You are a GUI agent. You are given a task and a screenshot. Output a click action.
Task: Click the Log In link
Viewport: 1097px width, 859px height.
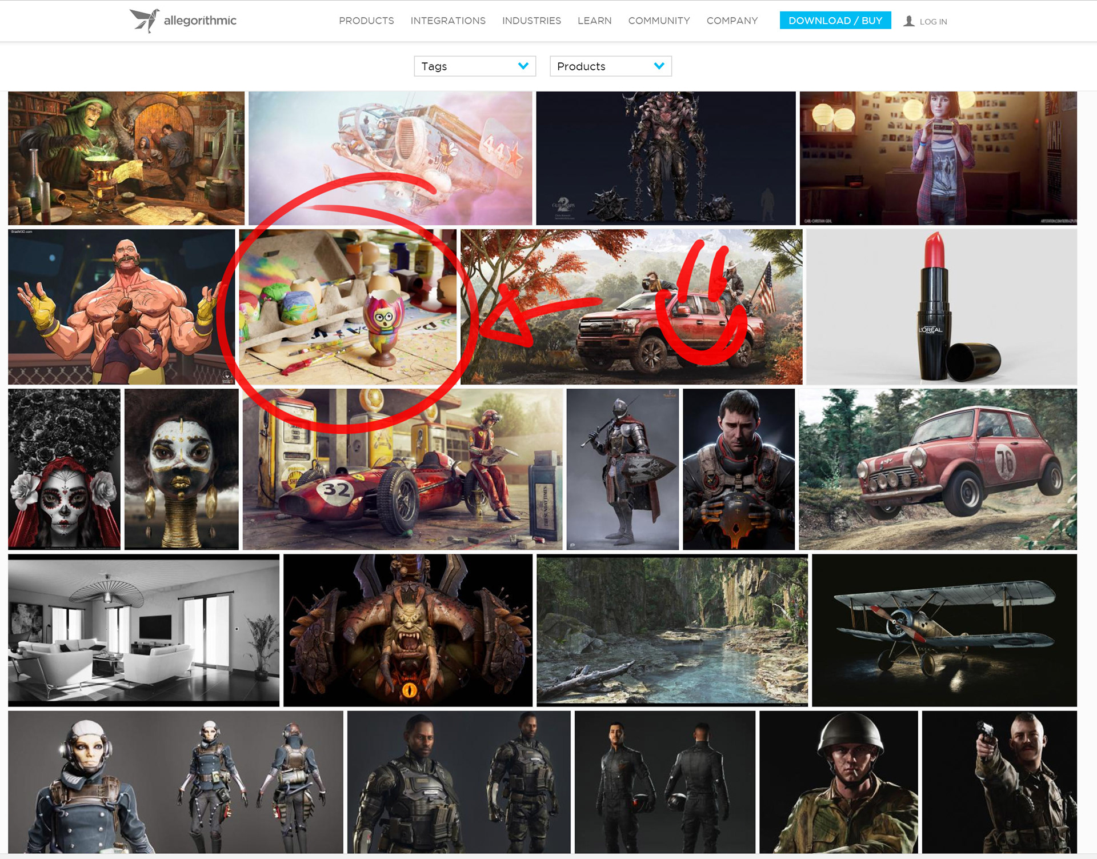click(x=933, y=22)
